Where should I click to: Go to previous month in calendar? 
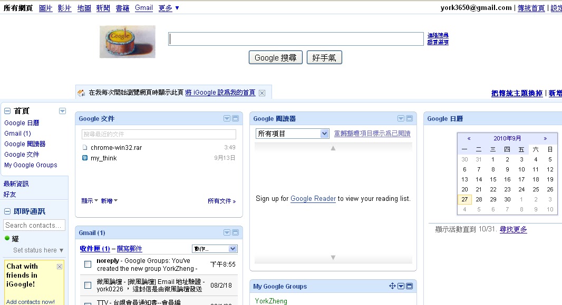click(469, 138)
